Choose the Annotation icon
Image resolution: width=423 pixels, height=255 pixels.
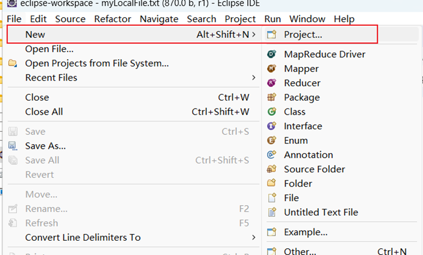(272, 155)
